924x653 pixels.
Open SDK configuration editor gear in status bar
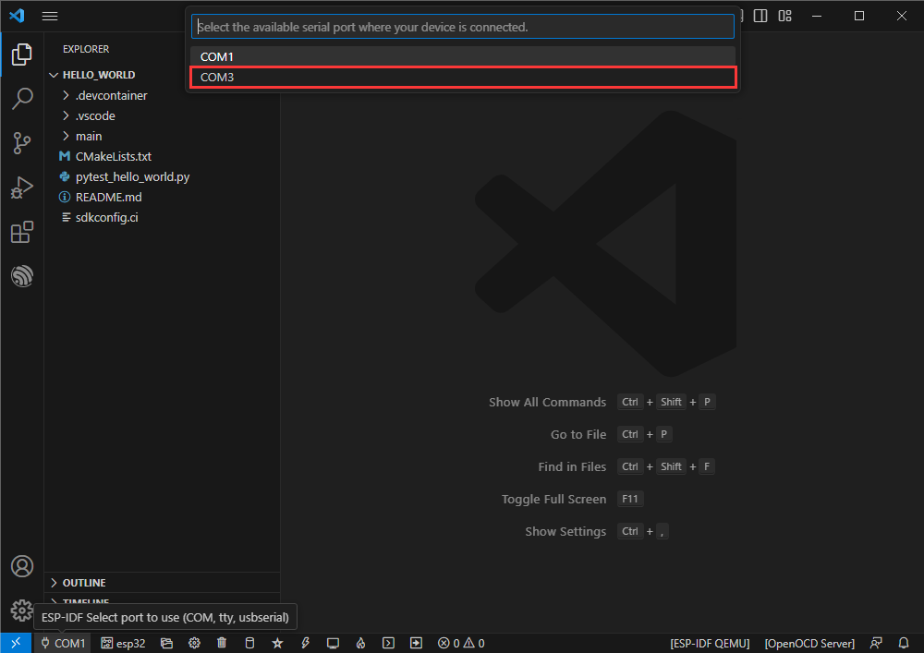194,643
